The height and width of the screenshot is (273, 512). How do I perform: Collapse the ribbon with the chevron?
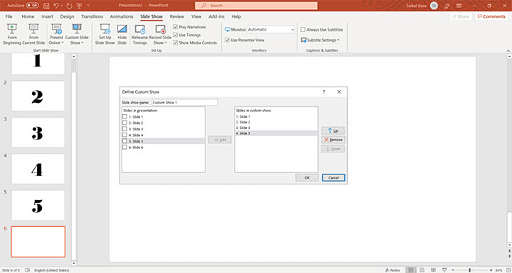pos(508,51)
